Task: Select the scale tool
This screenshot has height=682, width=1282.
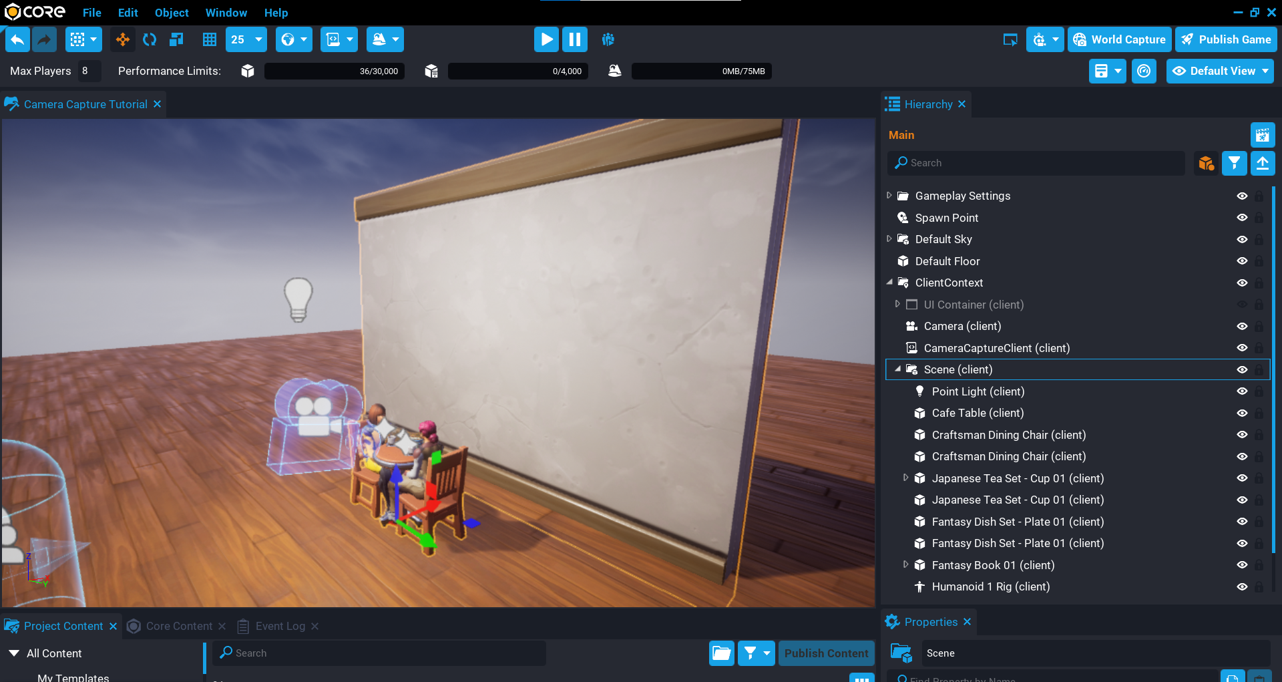Action: [176, 39]
